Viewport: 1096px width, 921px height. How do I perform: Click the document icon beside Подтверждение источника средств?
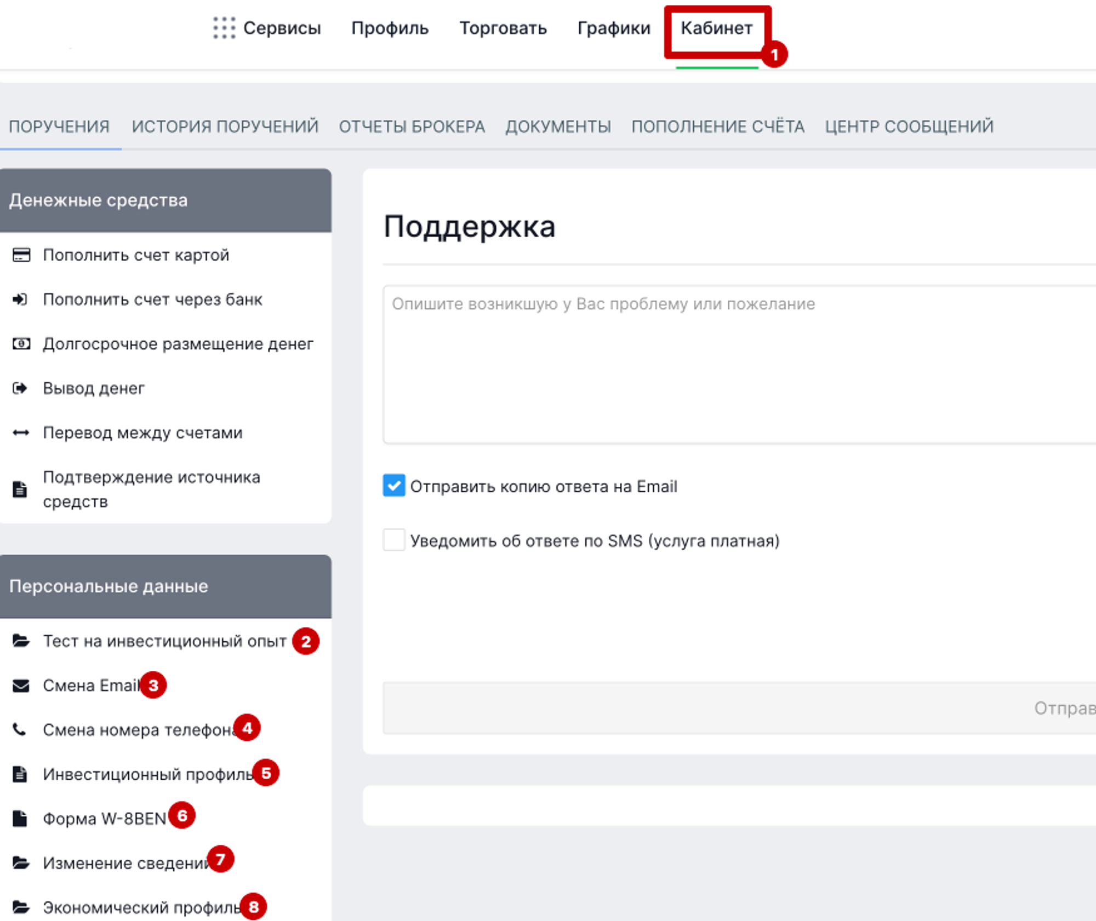pos(20,489)
